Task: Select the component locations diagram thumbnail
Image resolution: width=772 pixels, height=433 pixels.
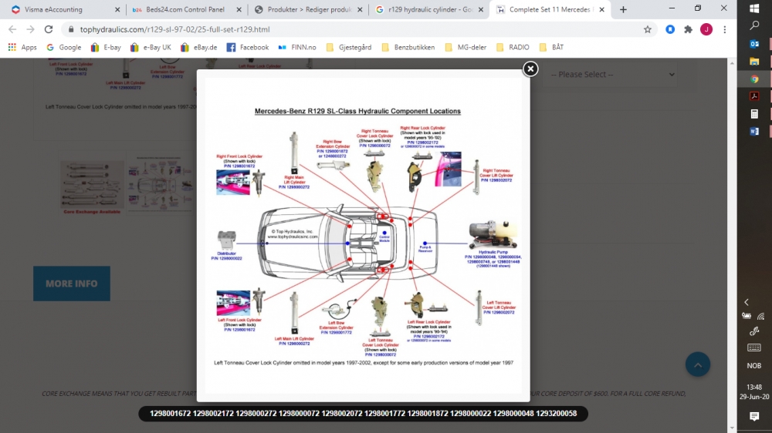Action: coord(160,185)
